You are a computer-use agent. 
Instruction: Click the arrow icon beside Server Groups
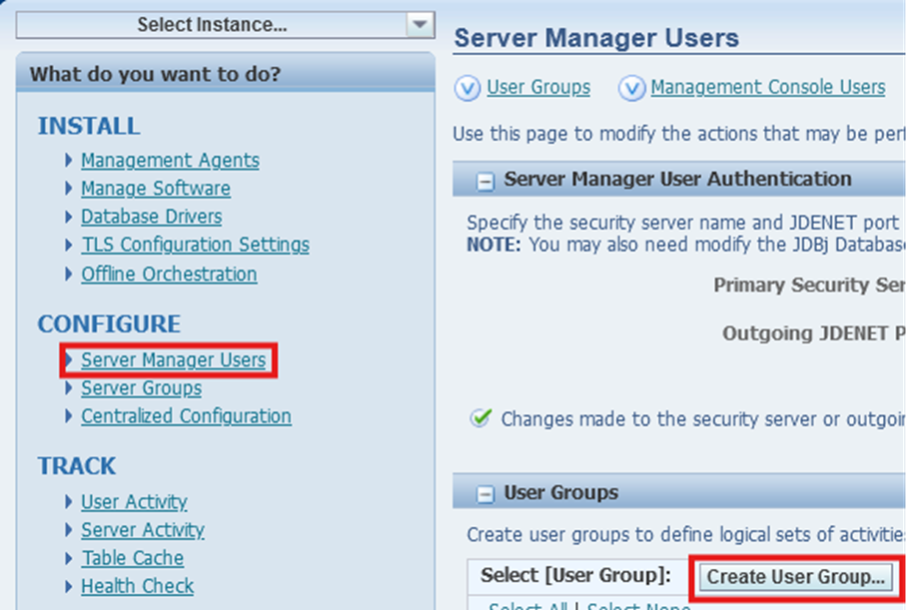tap(70, 388)
